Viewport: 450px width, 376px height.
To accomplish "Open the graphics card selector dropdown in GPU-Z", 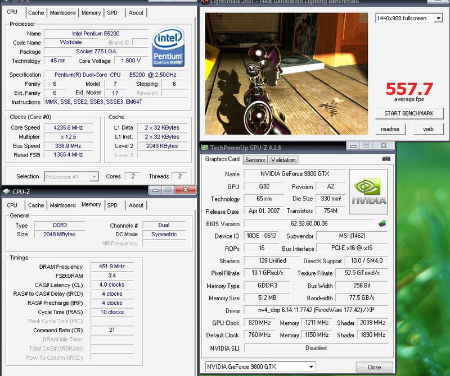I will (311, 366).
